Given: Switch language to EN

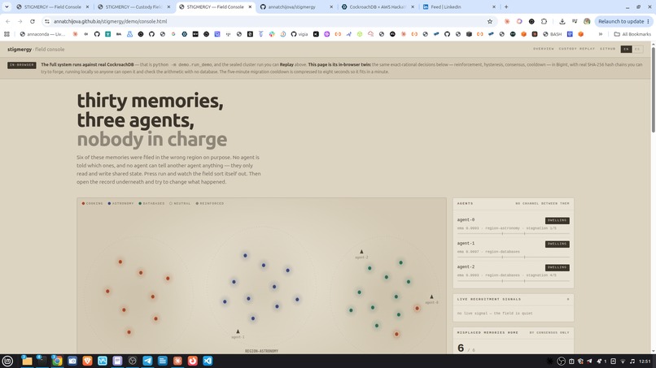Looking at the screenshot, I should pyautogui.click(x=627, y=50).
